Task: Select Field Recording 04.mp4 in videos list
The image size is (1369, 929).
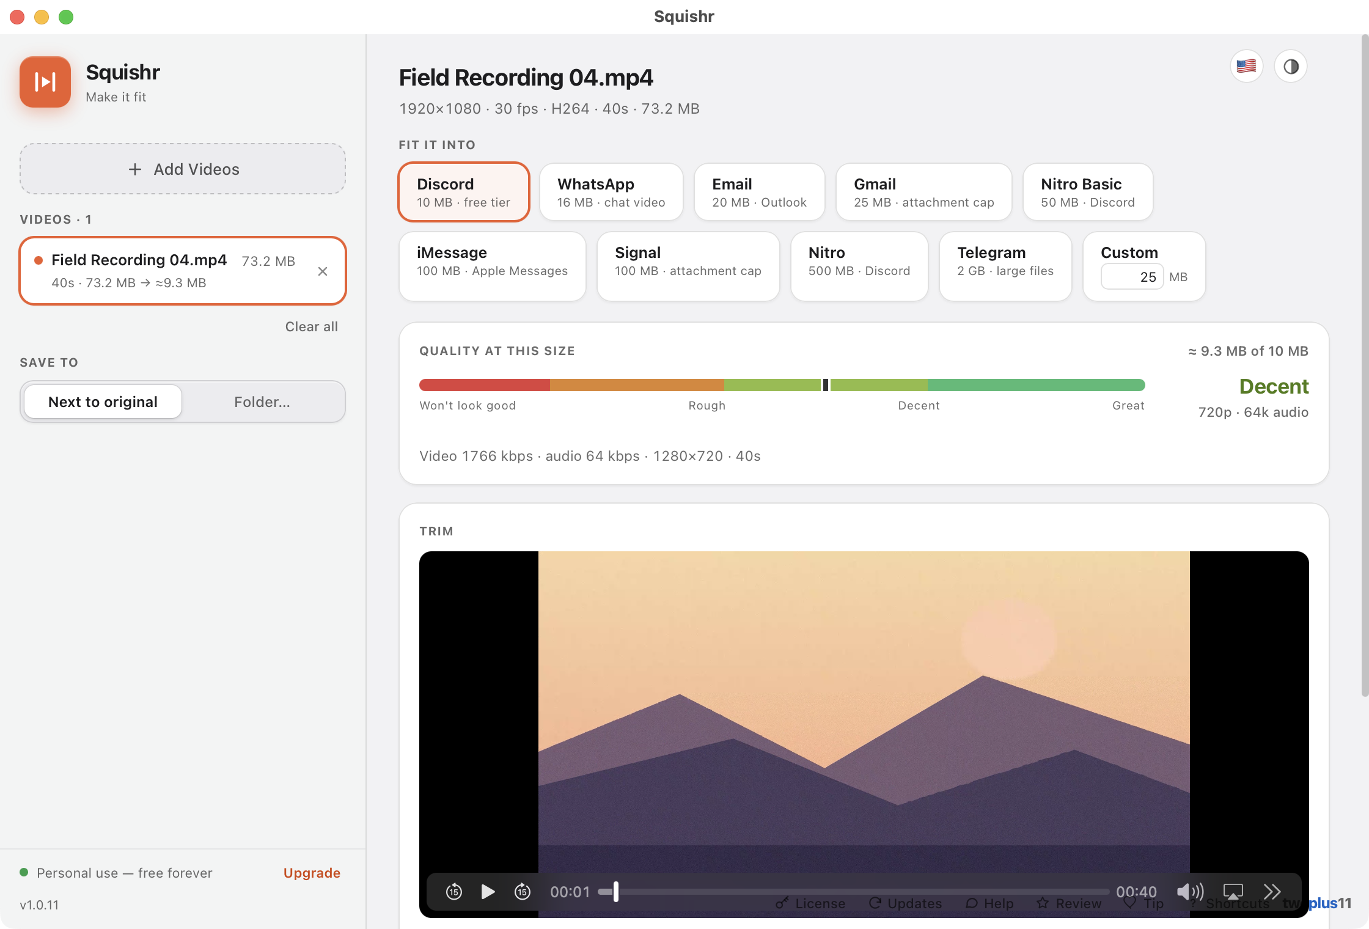Action: (183, 271)
